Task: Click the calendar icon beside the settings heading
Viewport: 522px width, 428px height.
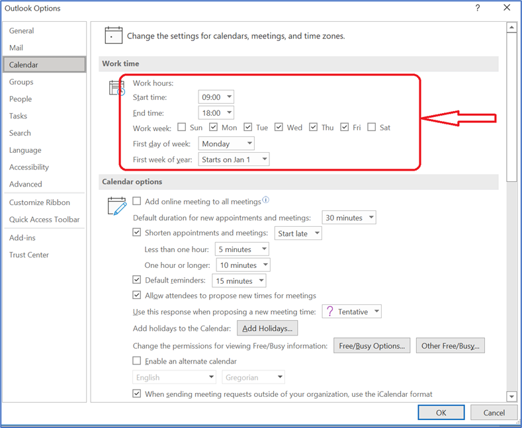Action: pyautogui.click(x=114, y=35)
